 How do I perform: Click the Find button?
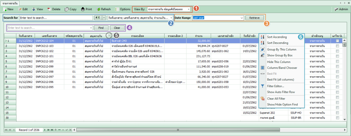click(x=101, y=28)
